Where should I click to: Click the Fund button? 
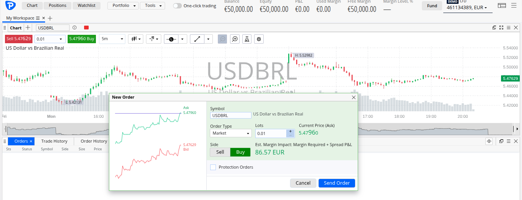point(432,6)
